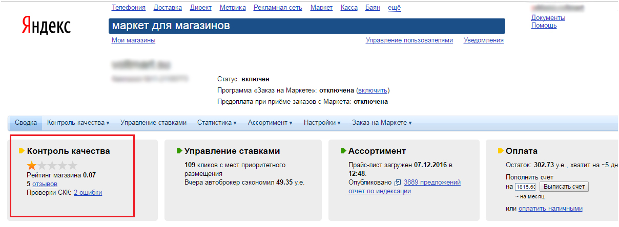Expand the Контроль качества menu

pos(78,123)
